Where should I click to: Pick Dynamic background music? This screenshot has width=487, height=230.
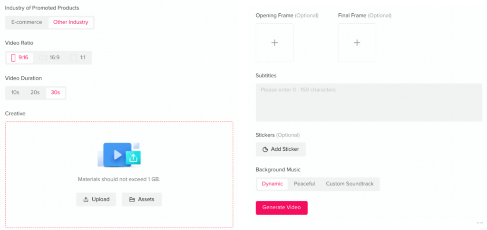(273, 184)
